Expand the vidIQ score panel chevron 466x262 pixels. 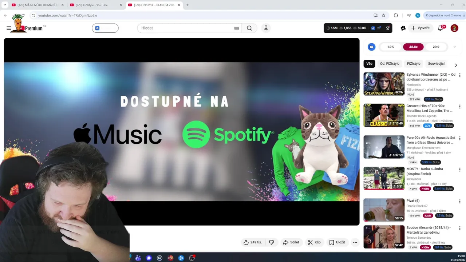pos(454,47)
